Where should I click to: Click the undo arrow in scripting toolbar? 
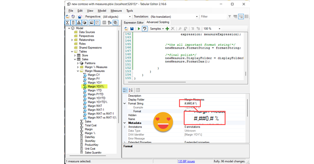click(x=145, y=29)
